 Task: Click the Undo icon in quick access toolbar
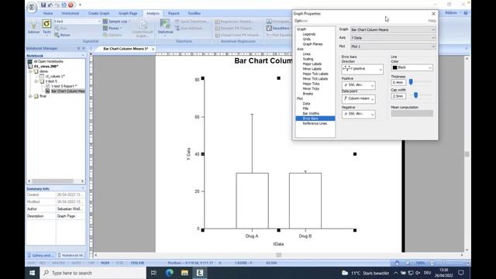50,5
